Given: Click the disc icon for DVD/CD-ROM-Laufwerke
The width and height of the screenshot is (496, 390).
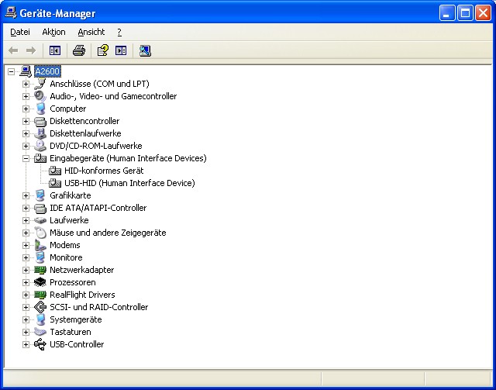Looking at the screenshot, I should click(40, 146).
